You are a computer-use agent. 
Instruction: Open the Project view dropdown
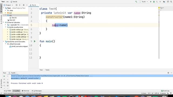pyautogui.click(x=8, y=5)
